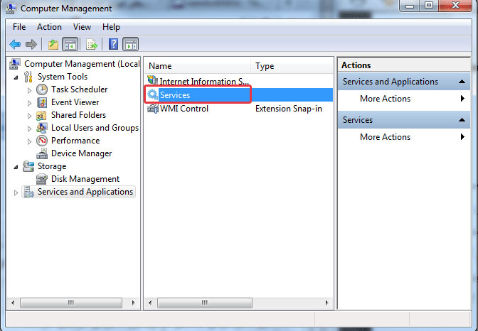
Task: Click the System Tools wrench icon
Action: (28, 77)
